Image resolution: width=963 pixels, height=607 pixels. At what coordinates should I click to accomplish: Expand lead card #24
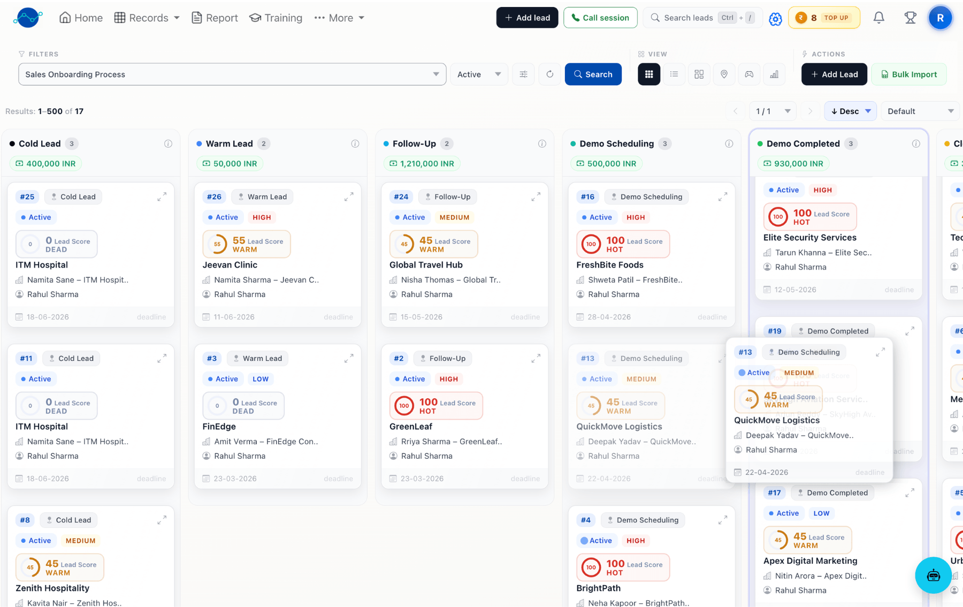536,197
